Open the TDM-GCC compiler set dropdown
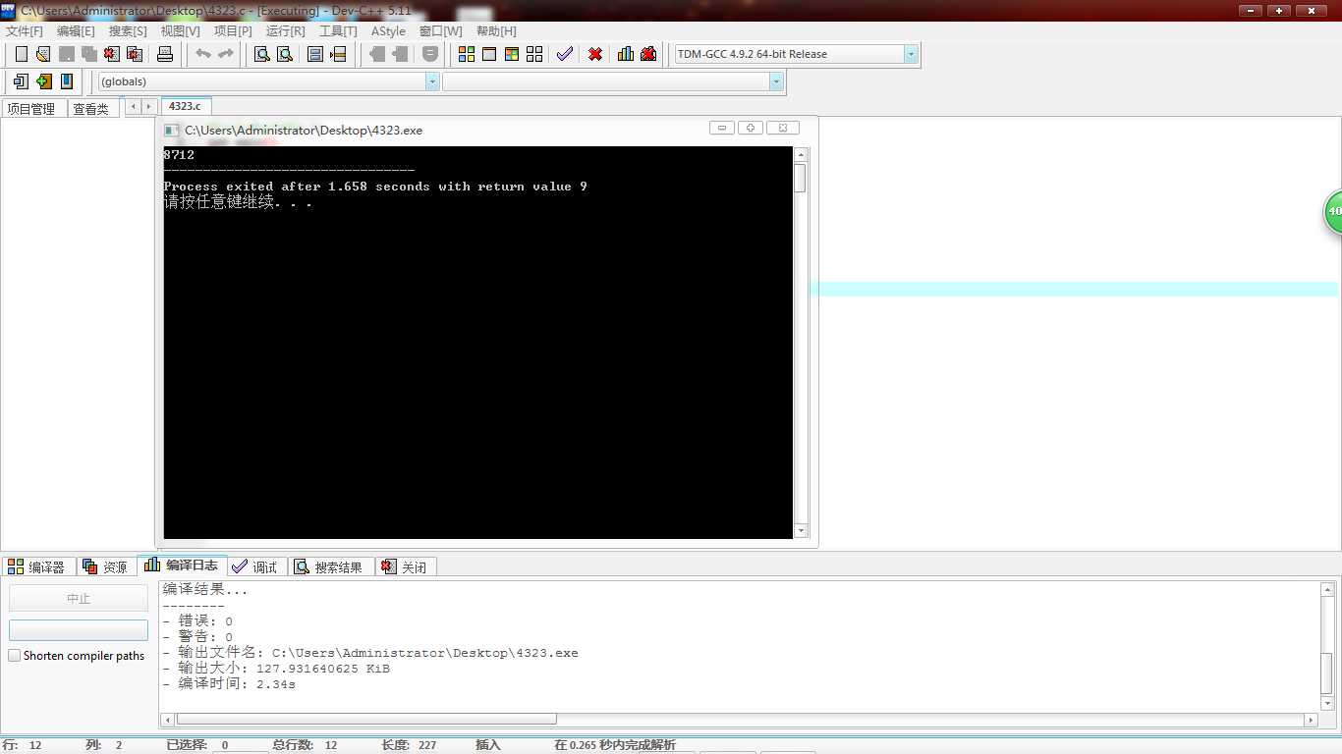This screenshot has width=1342, height=754. click(x=911, y=54)
